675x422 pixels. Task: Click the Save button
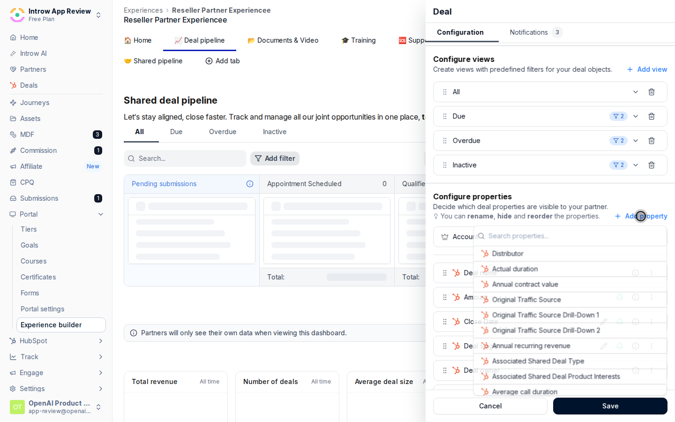[610, 406]
